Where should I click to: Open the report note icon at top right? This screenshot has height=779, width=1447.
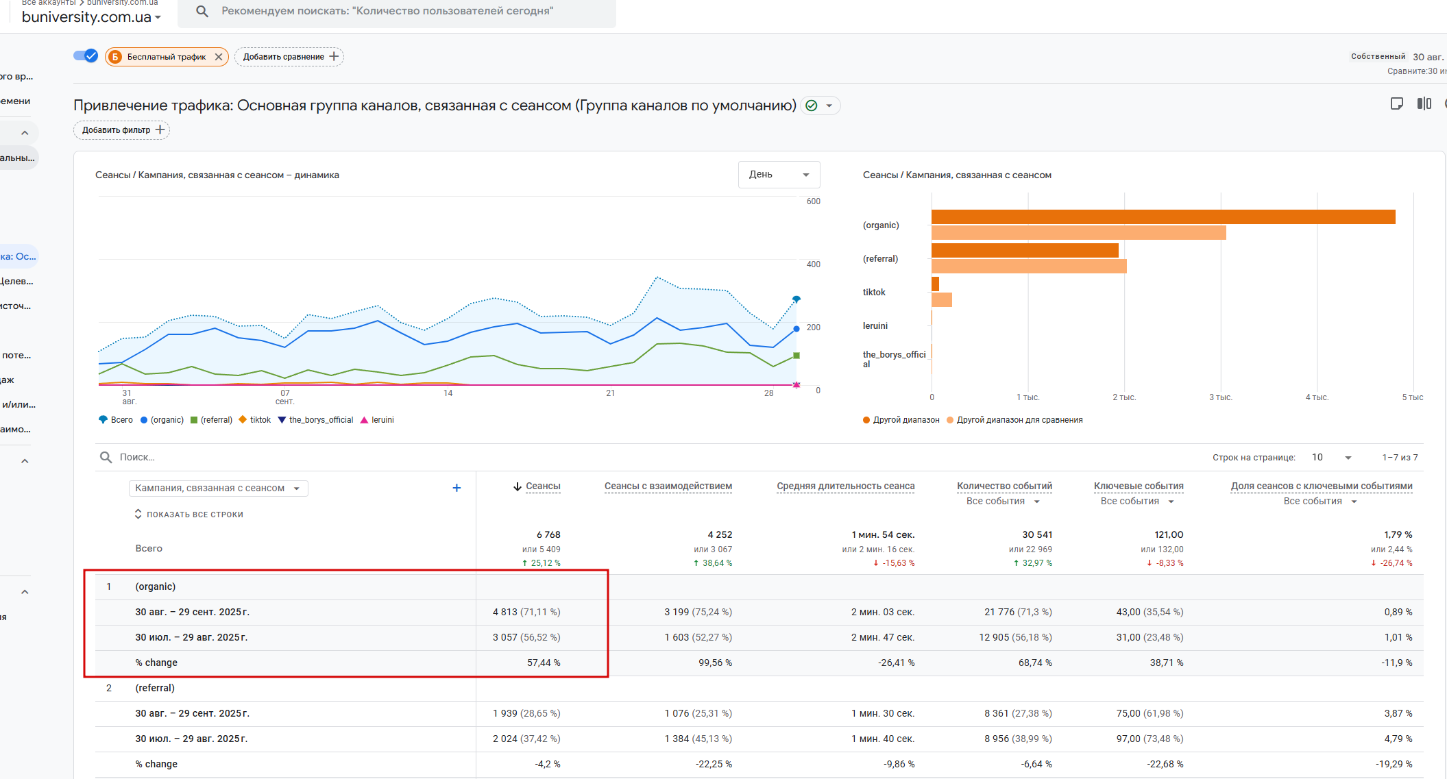tap(1396, 104)
